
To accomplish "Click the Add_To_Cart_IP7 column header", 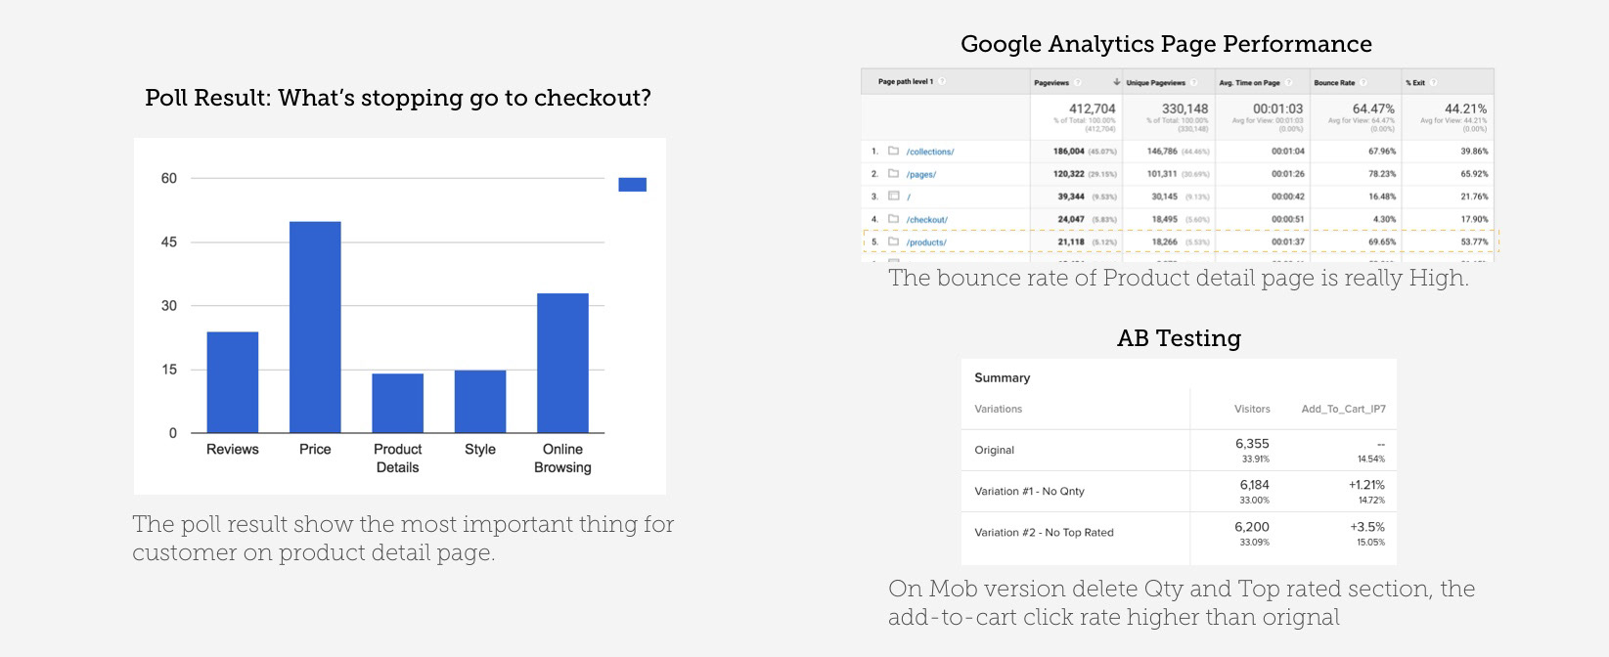I will click(1343, 409).
